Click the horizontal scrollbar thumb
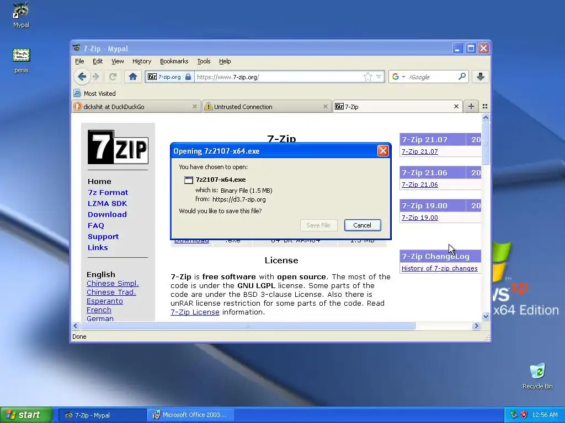This screenshot has width=565, height=423. point(248,326)
